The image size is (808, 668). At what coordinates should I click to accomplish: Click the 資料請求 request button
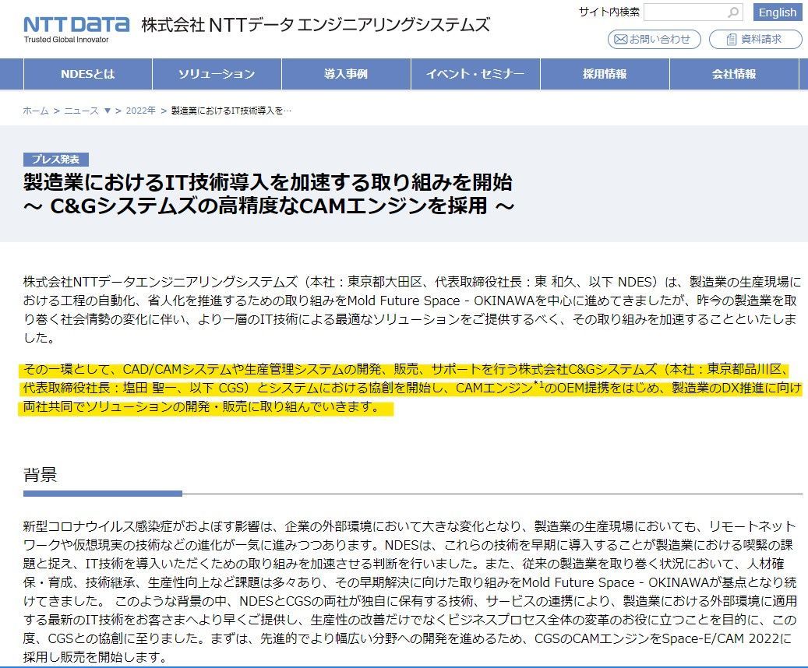pyautogui.click(x=755, y=39)
